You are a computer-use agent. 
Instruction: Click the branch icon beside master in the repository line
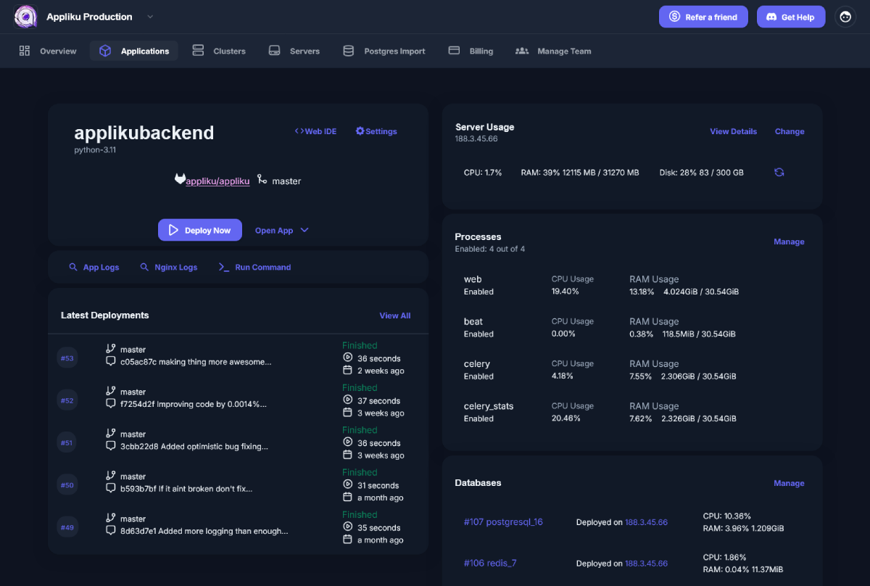pos(262,179)
